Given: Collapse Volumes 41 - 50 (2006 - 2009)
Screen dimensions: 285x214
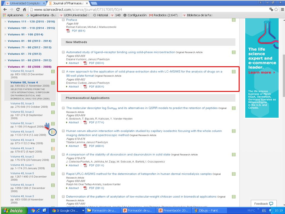Looking at the screenshot, I should [x=5, y=67].
